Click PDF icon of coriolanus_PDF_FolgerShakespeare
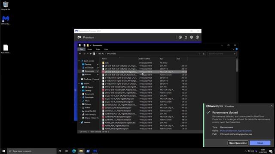 (103, 108)
